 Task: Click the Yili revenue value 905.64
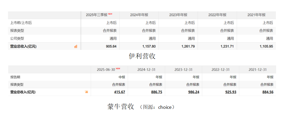point(111,47)
